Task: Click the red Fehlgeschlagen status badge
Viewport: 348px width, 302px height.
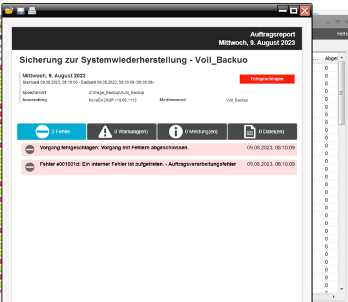Action: [267, 79]
